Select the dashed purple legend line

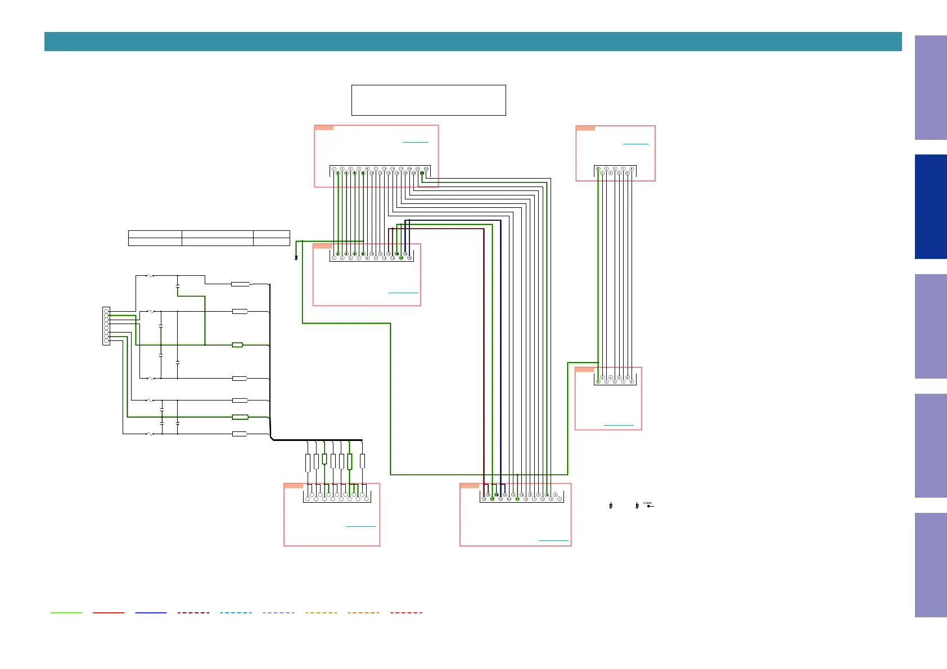pos(278,612)
